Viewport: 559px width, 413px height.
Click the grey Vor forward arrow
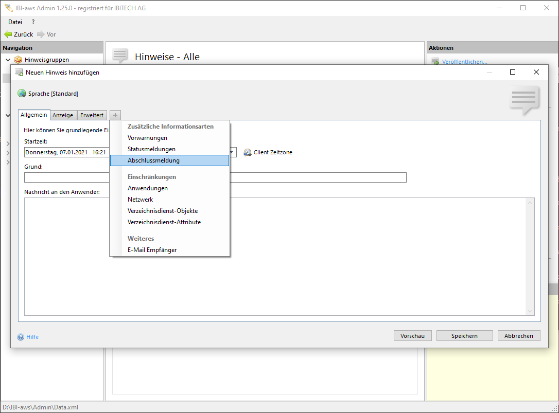click(41, 34)
